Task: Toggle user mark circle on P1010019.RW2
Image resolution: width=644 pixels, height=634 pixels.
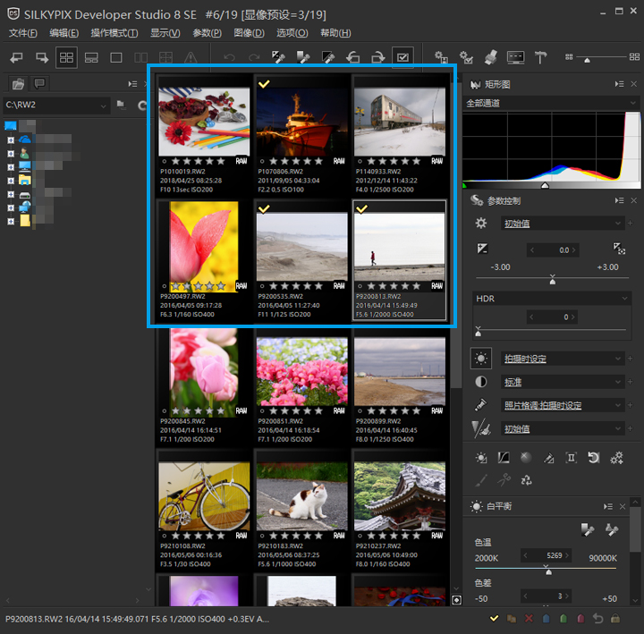Action: (165, 161)
